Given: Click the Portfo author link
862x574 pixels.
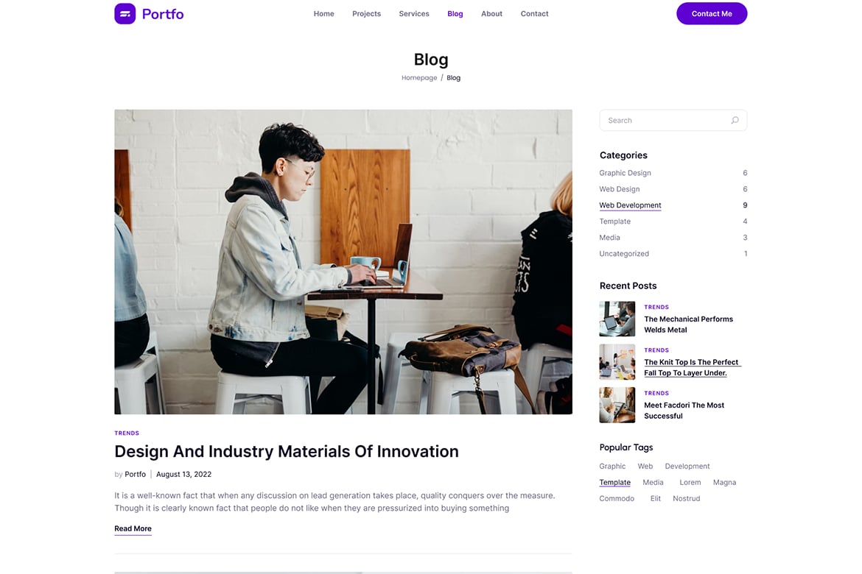Looking at the screenshot, I should 136,474.
